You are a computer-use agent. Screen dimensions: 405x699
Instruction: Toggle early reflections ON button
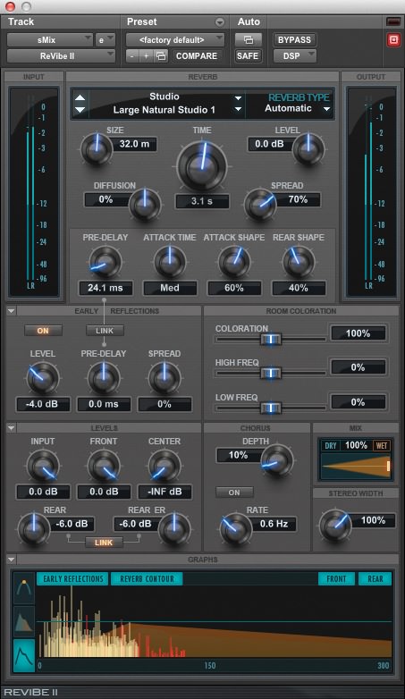click(x=43, y=331)
